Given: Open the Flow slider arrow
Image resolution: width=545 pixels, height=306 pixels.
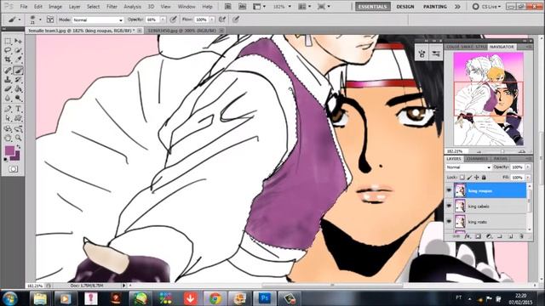Looking at the screenshot, I should (212, 20).
